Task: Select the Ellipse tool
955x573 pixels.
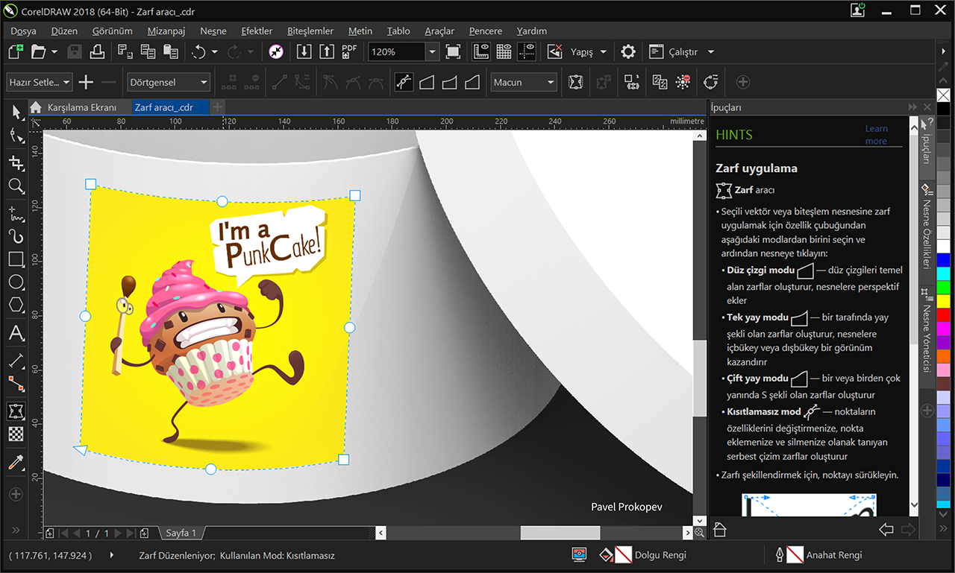Action: [16, 282]
